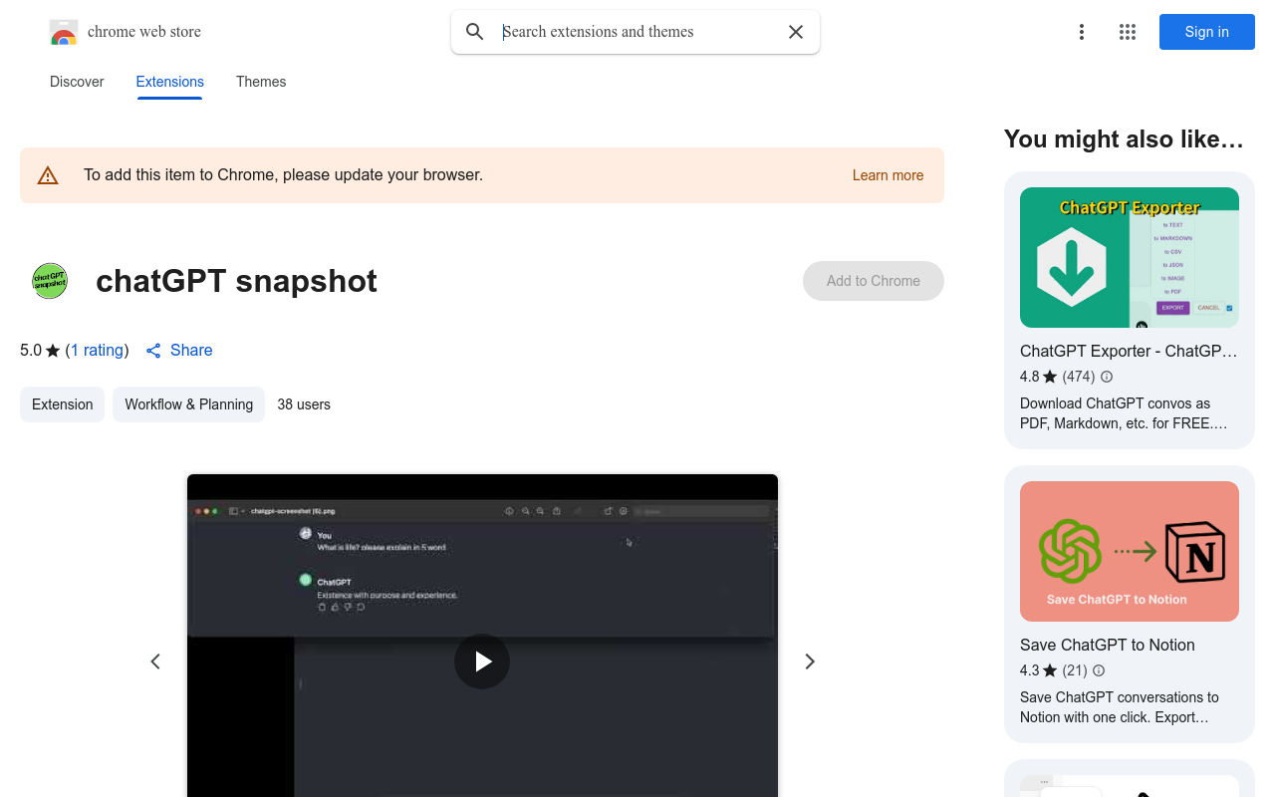Click the Save ChatGPT to Notion title
This screenshot has height=797, width=1275.
point(1108,645)
